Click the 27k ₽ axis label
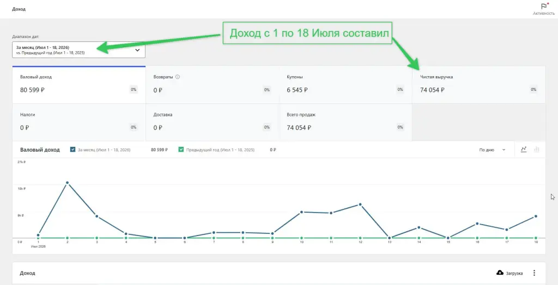The image size is (558, 285). click(21, 162)
